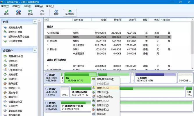This screenshot has height=116, width=194.
Task: Open the 磁盘(D) menu
Action: [16, 6]
